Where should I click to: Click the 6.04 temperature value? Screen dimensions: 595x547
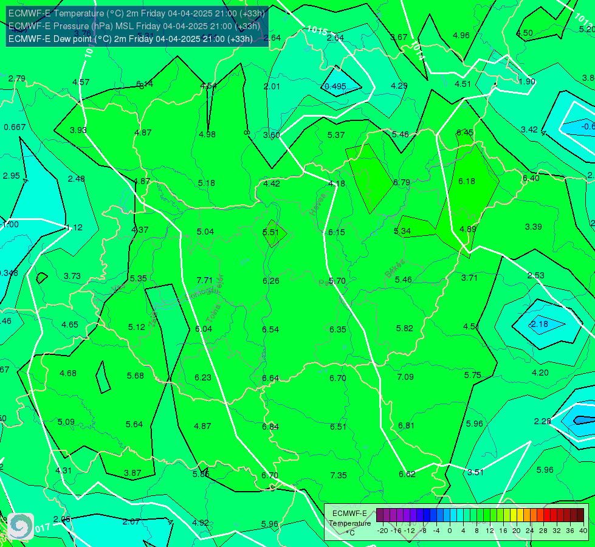(x=204, y=329)
